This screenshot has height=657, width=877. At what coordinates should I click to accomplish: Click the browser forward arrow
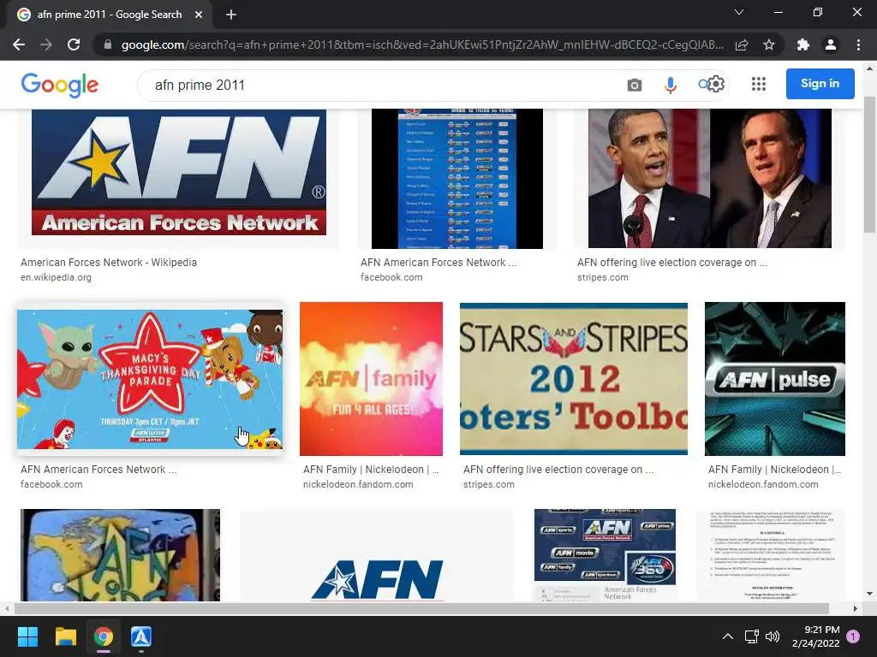point(46,44)
